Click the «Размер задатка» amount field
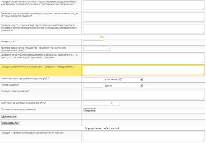Image resolution: width=206 pixels, height=143 pixels. click(x=93, y=85)
